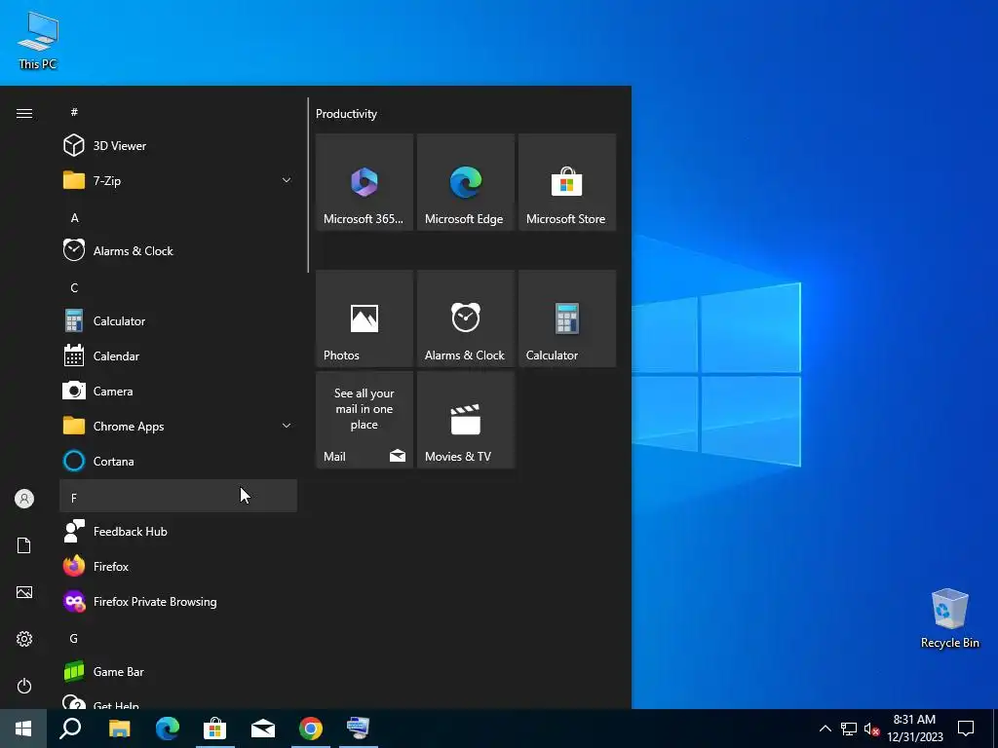Launch Alarms & Clock from the app list
Screen dimensions: 998x748
click(178, 250)
